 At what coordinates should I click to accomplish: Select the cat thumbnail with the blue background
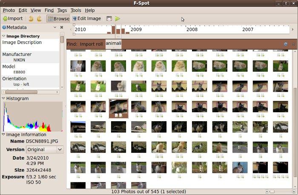point(240,167)
